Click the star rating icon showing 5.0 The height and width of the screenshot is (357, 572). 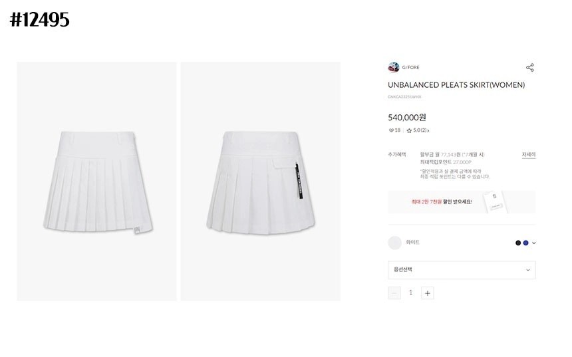click(409, 130)
